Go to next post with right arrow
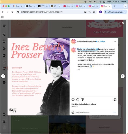128x134 pixels. [x=123, y=76]
